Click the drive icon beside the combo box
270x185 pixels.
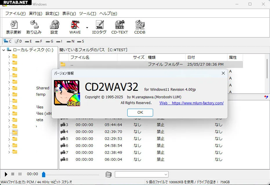(x=108, y=174)
